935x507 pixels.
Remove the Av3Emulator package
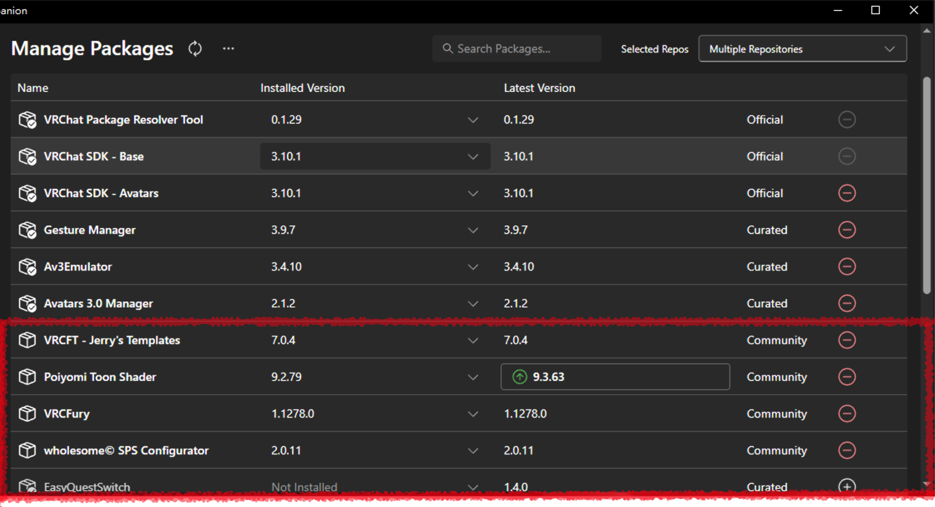[x=847, y=267]
